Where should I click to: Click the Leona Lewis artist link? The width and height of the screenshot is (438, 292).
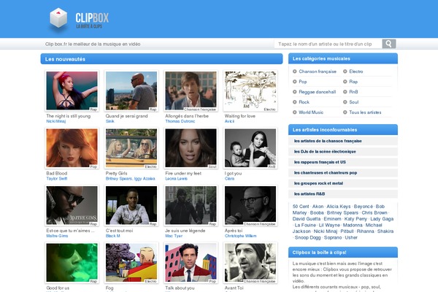pos(176,179)
